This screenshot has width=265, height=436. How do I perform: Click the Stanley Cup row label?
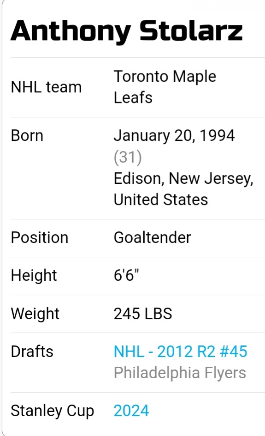pyautogui.click(x=52, y=411)
